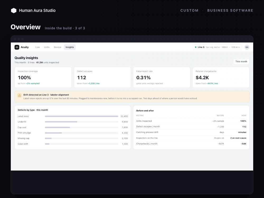Click the 2 on root-cause value

tap(238, 138)
